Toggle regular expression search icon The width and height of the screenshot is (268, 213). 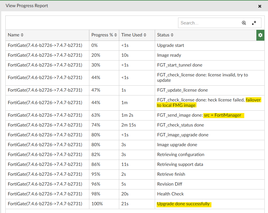click(254, 23)
